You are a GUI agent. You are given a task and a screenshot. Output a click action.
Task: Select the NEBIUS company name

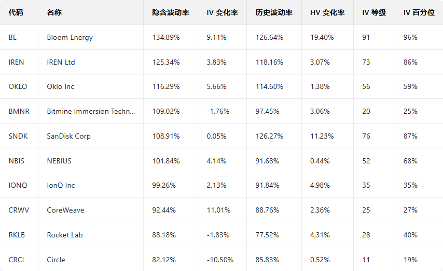(x=59, y=161)
